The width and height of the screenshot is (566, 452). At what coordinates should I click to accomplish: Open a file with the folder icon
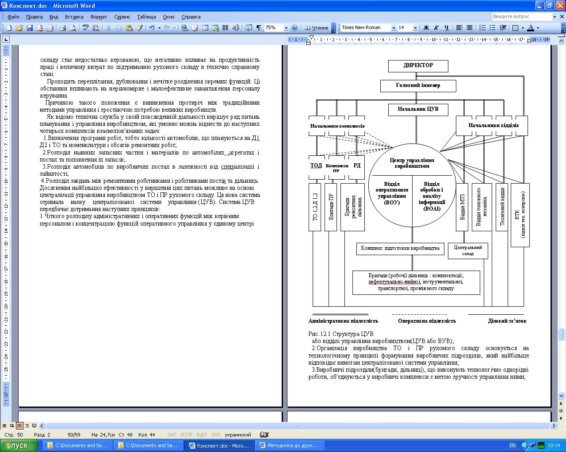click(19, 28)
